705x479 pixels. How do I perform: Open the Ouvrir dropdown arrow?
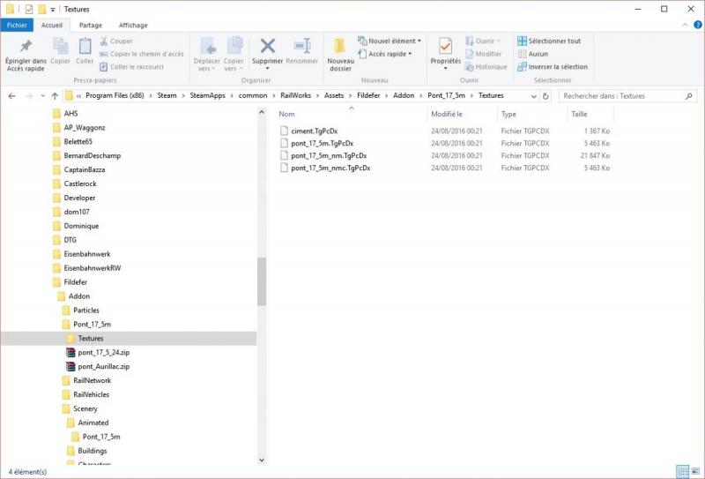(x=499, y=41)
